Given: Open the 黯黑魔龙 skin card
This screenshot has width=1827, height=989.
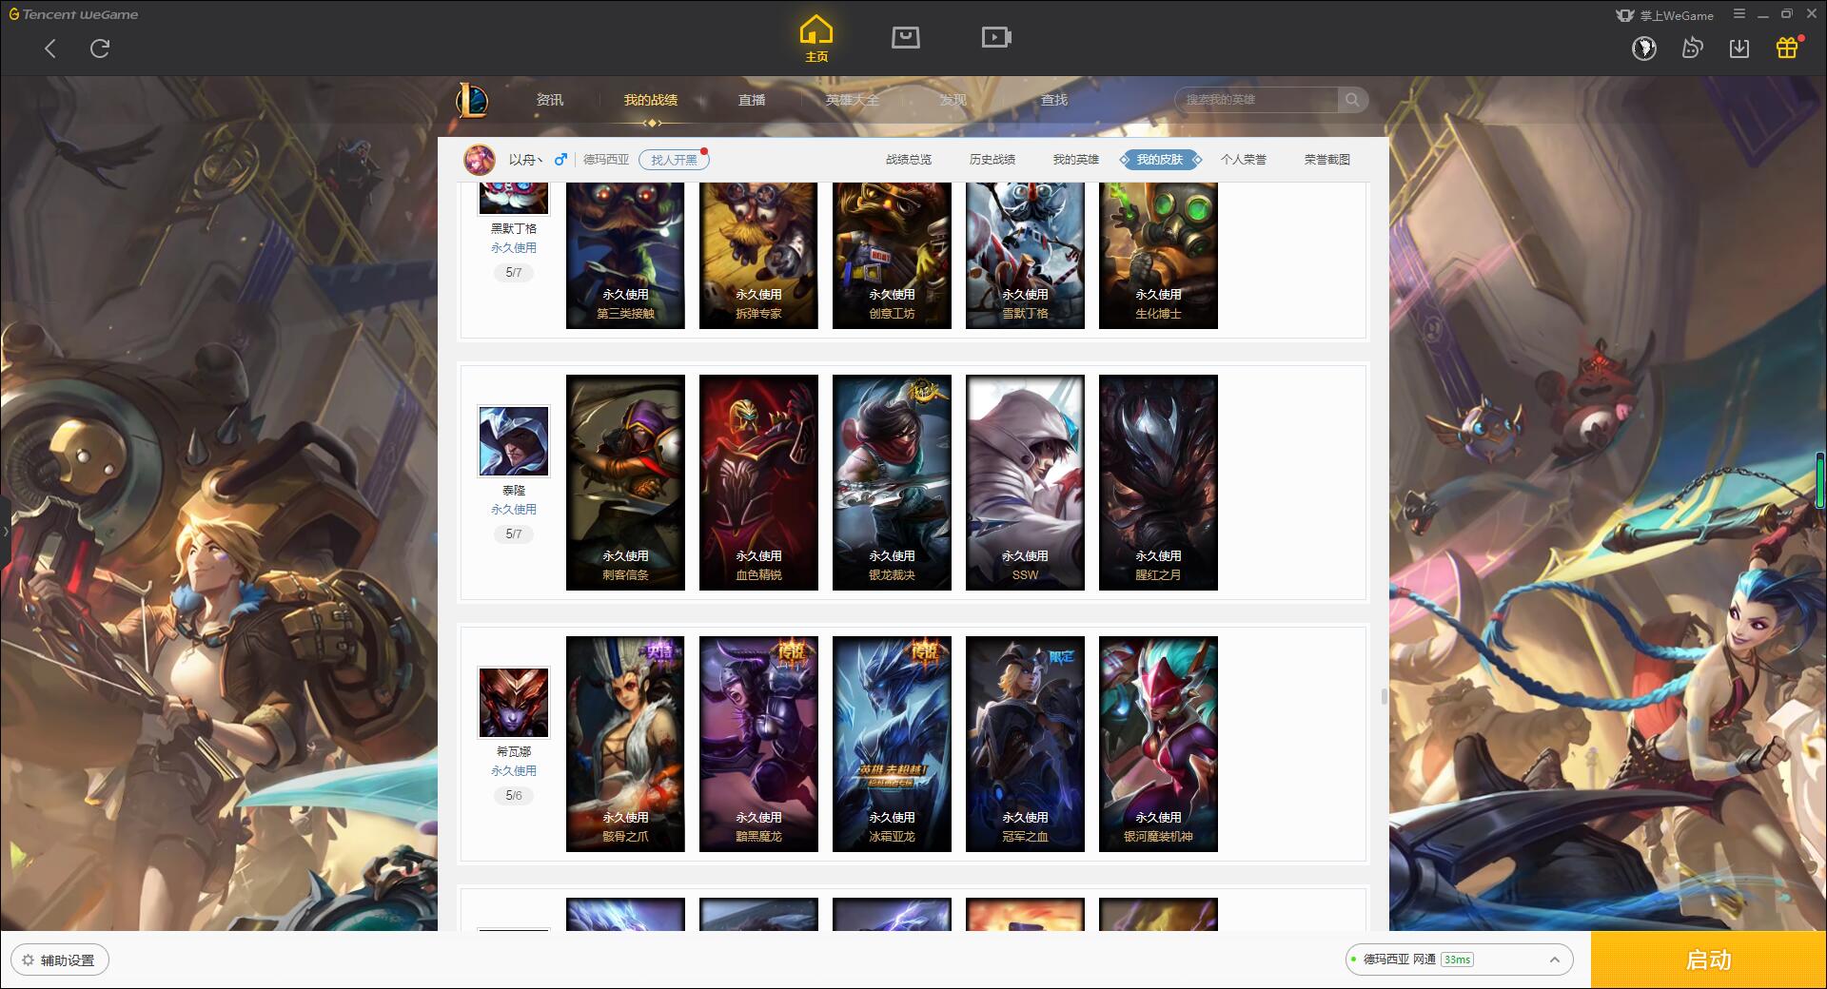Looking at the screenshot, I should 758,744.
